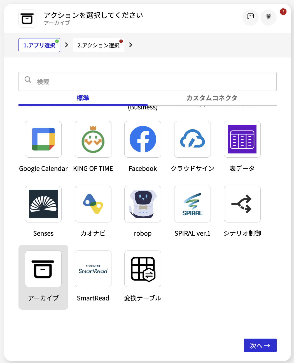Screen dimensions: 294x363
Task: Click the アクションを選択してください heading
Action: [94, 15]
